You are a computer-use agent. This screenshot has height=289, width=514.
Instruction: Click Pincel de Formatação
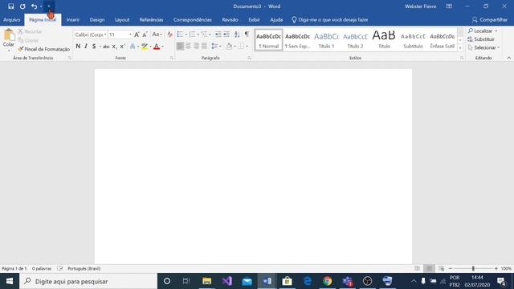coord(44,49)
